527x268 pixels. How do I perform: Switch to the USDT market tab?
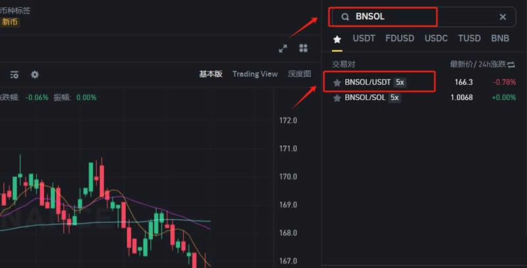(364, 39)
